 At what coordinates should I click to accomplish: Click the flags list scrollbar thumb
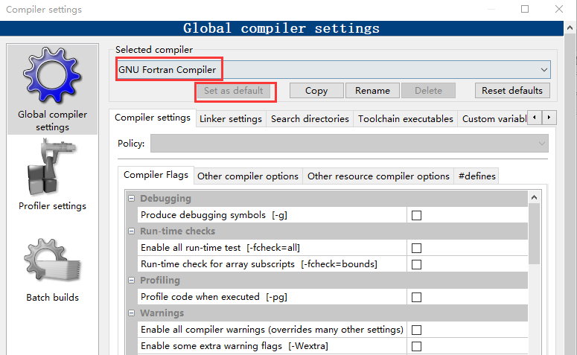tap(534, 234)
